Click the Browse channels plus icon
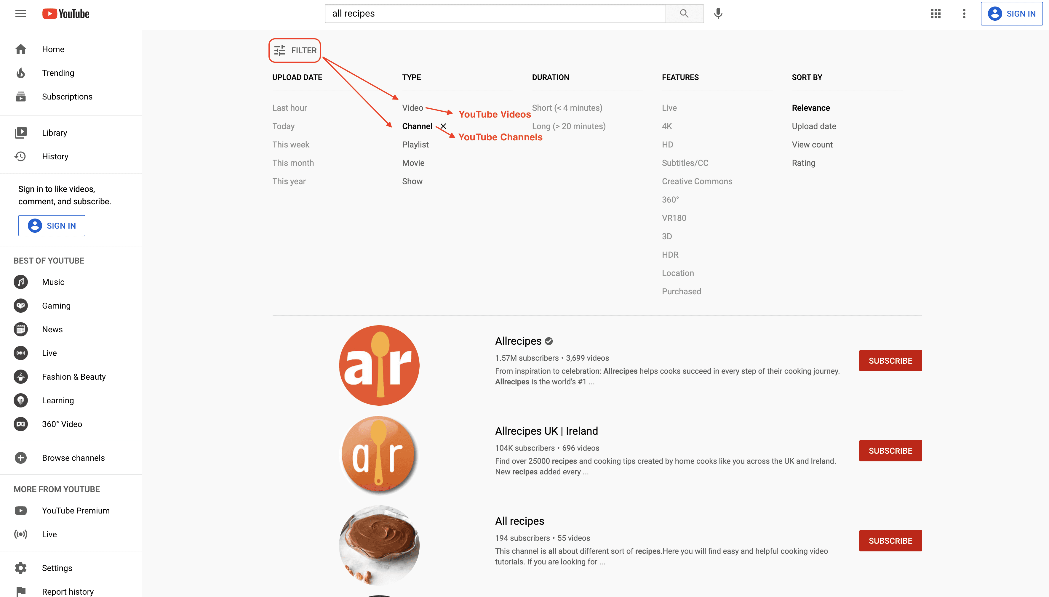Image resolution: width=1049 pixels, height=597 pixels. point(20,458)
